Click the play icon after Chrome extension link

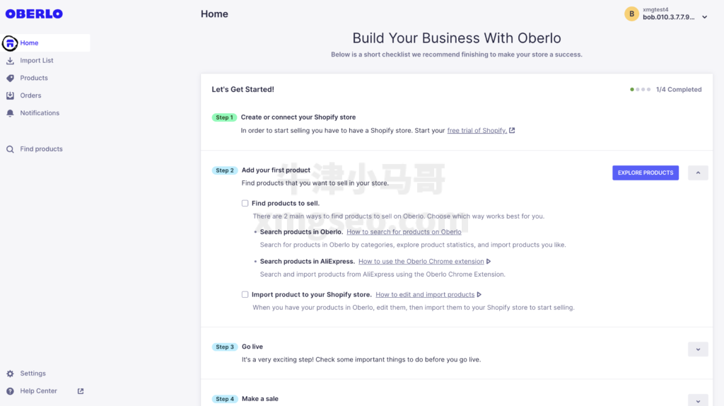tap(489, 262)
